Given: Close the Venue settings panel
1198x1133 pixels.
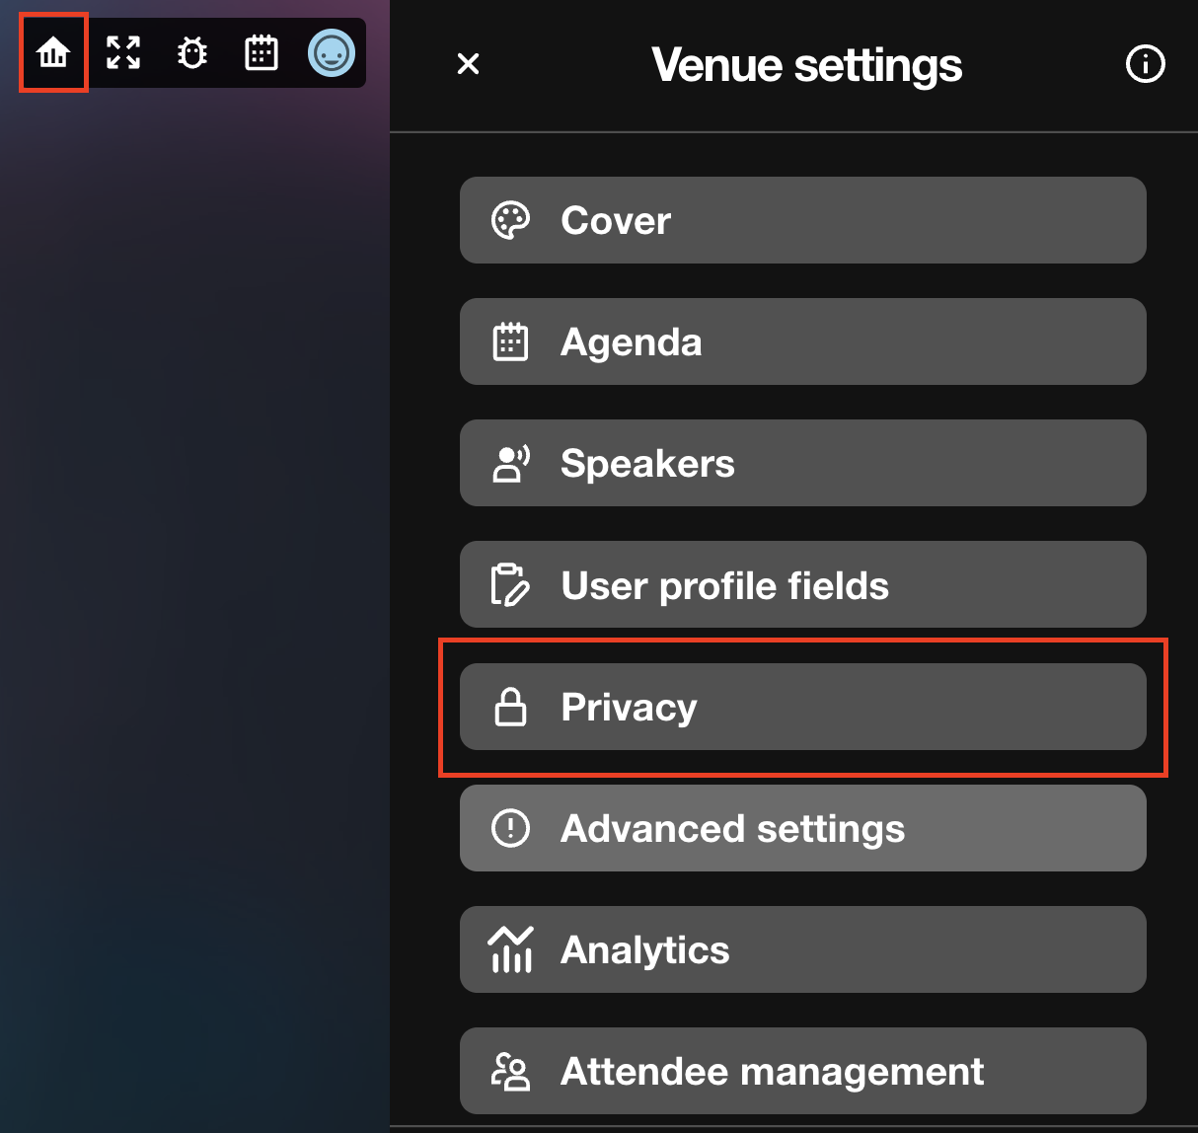Looking at the screenshot, I should tap(469, 64).
